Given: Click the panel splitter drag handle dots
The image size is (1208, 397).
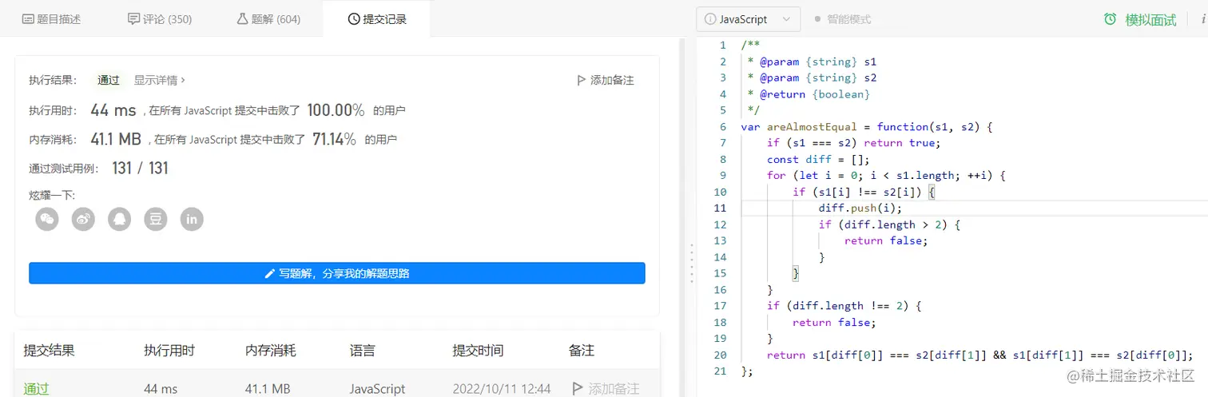Looking at the screenshot, I should [x=690, y=262].
